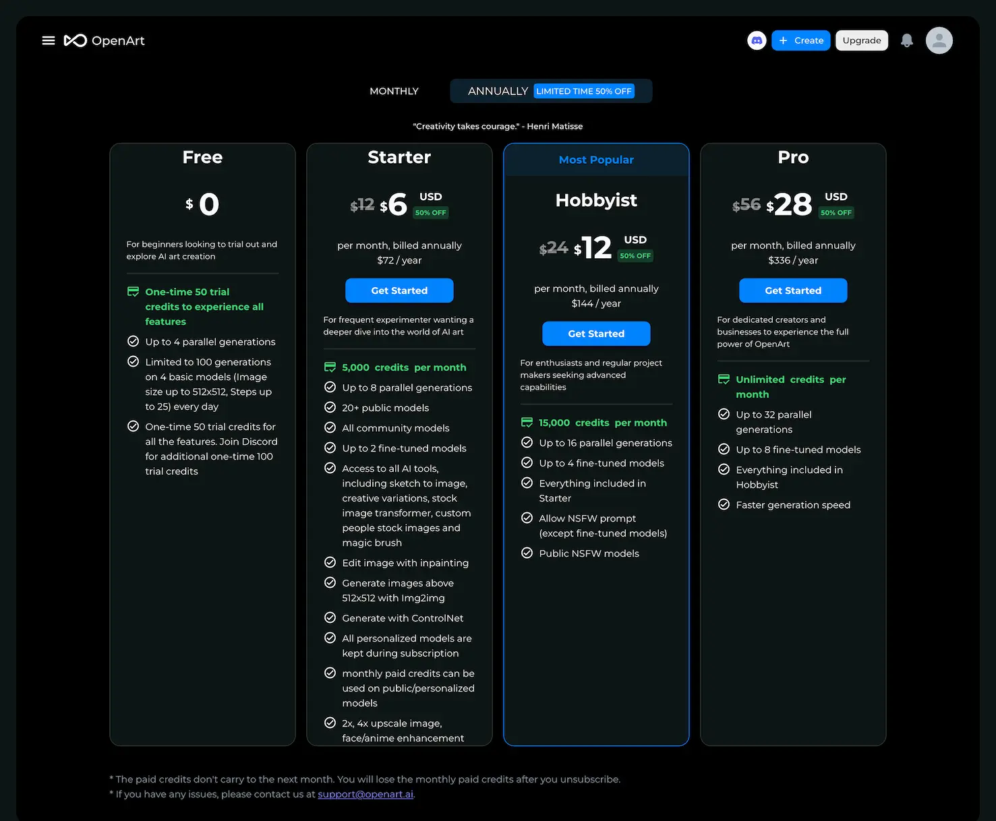
Task: Click the Upgrade button
Action: tap(861, 40)
